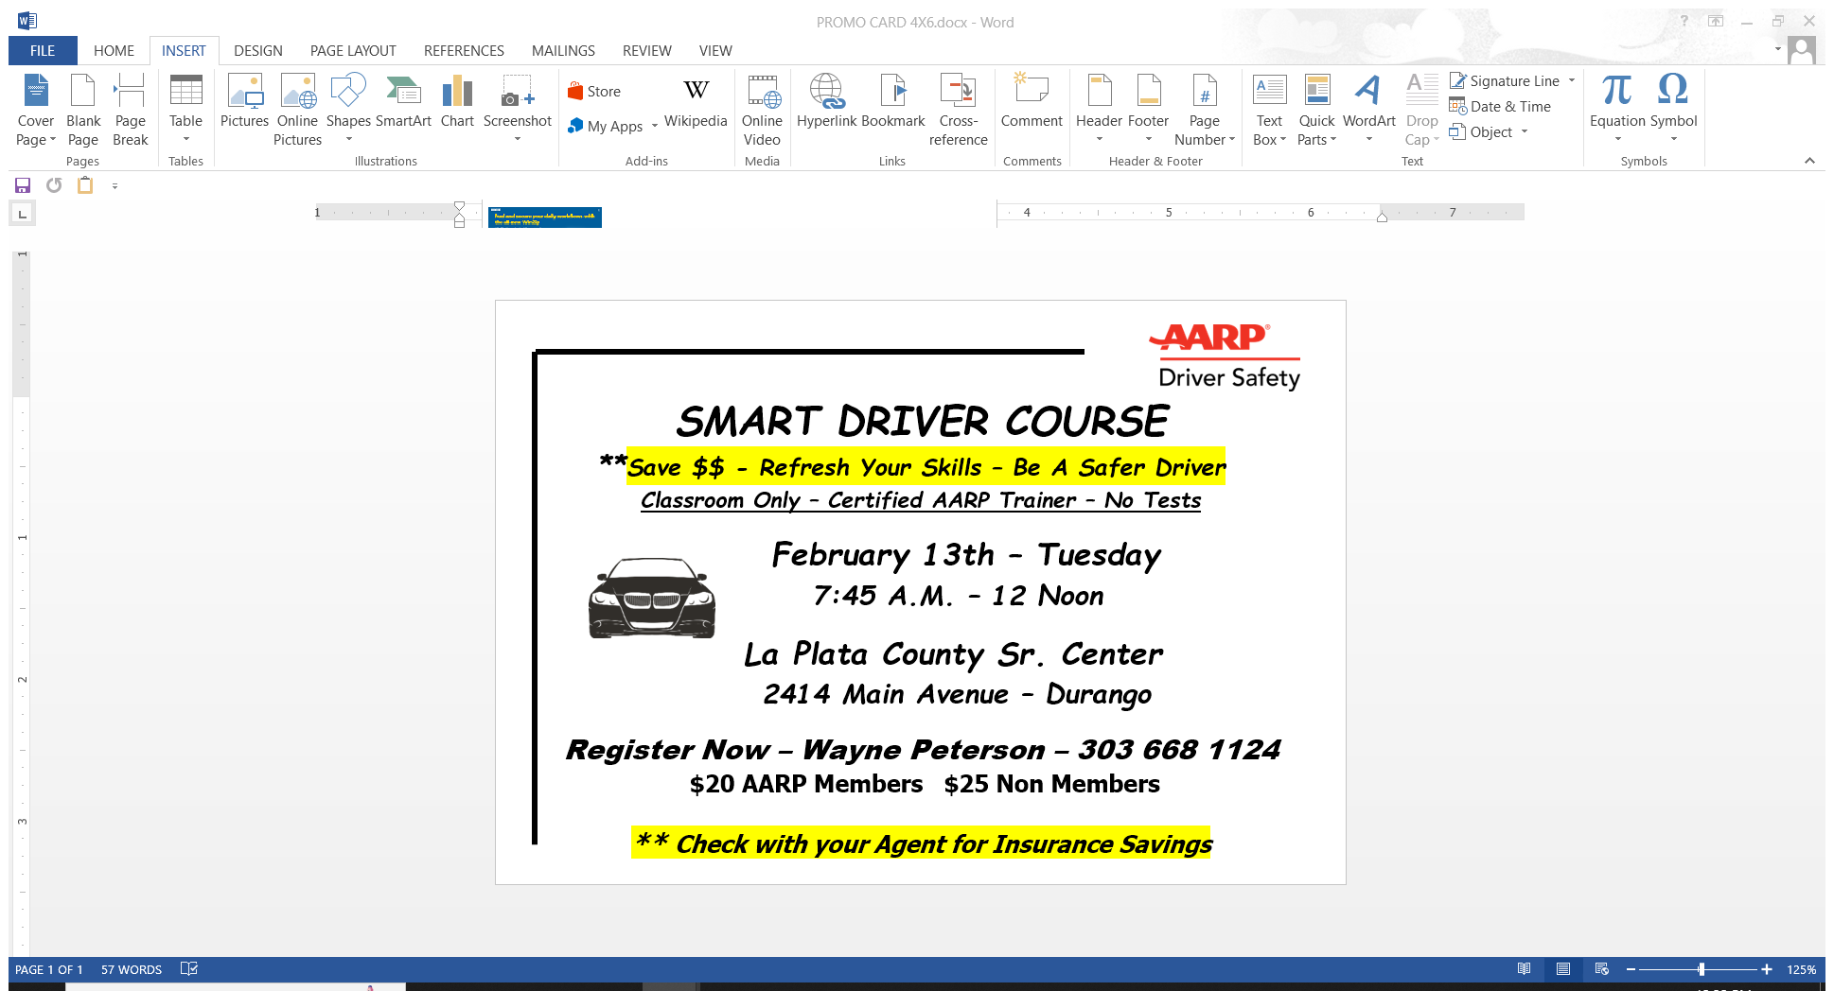1834x991 pixels.
Task: Click the tab stop selector box
Action: pyautogui.click(x=23, y=214)
